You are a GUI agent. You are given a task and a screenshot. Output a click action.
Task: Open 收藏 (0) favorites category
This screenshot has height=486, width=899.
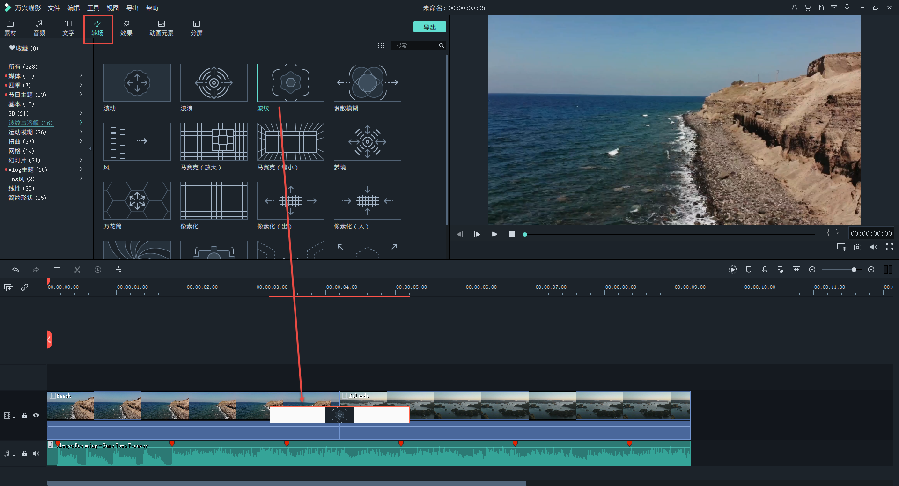(24, 48)
